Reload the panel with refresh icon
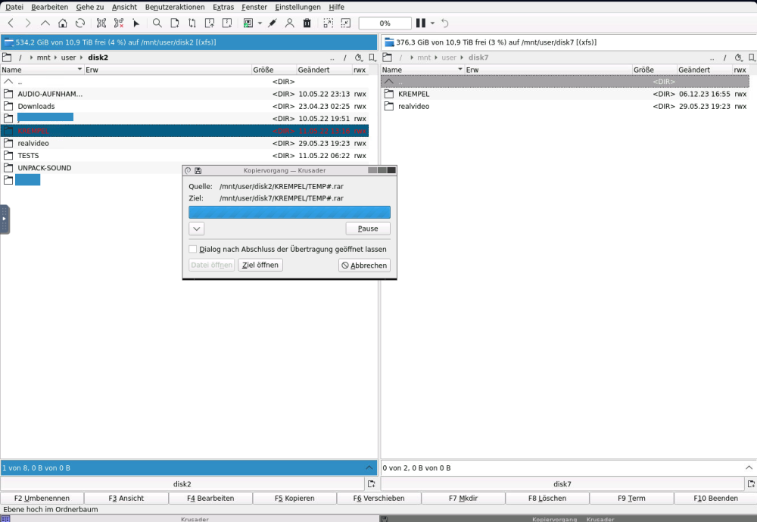The height and width of the screenshot is (522, 757). [80, 23]
